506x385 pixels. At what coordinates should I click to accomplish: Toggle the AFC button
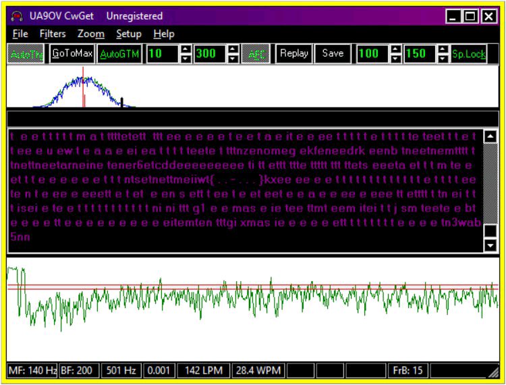click(256, 54)
